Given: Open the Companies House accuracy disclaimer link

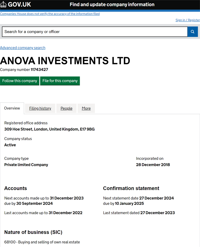Looking at the screenshot, I should tap(50, 14).
